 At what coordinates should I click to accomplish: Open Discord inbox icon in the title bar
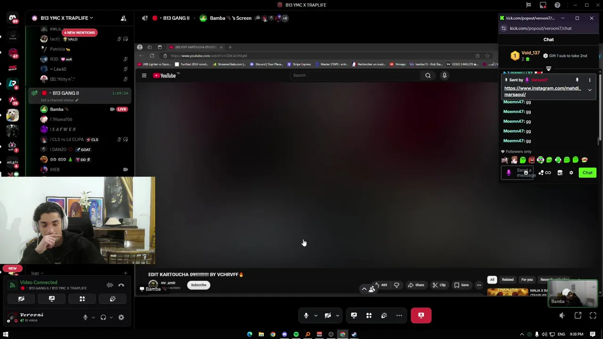click(543, 5)
